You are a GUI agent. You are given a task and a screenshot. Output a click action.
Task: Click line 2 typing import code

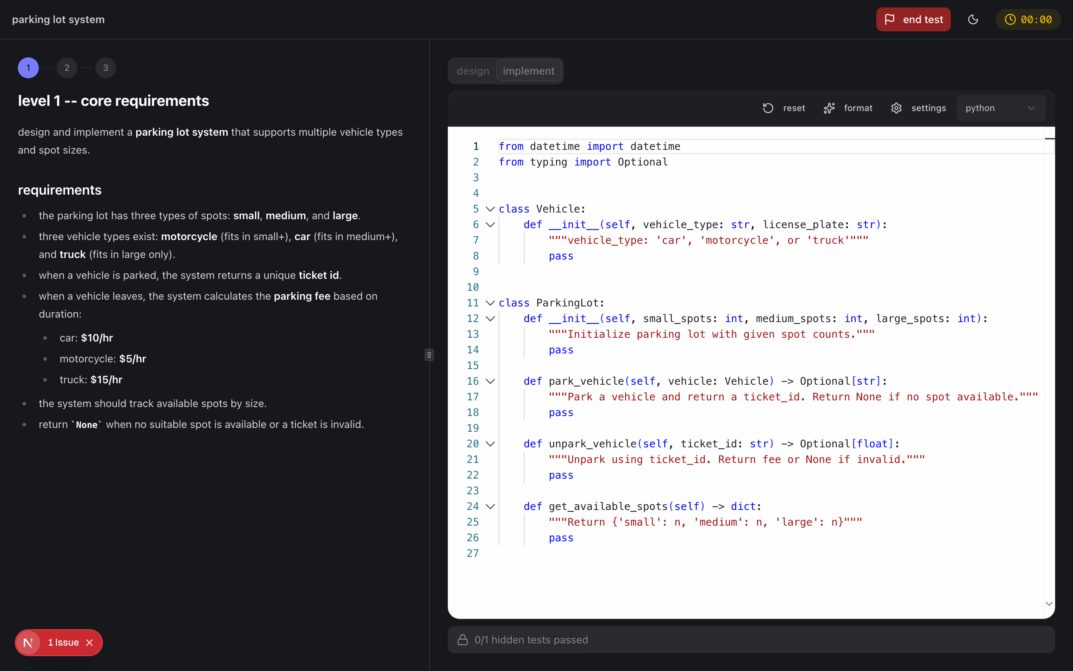tap(583, 162)
